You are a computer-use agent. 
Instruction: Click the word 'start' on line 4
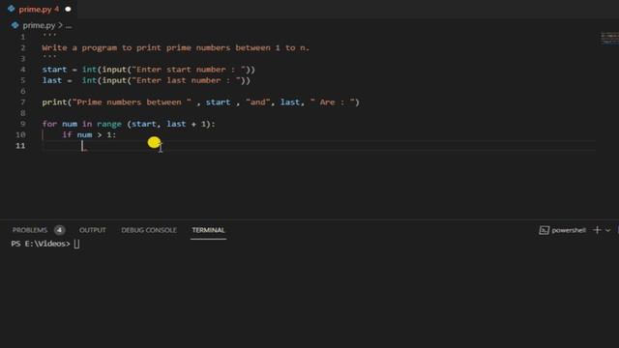(54, 70)
